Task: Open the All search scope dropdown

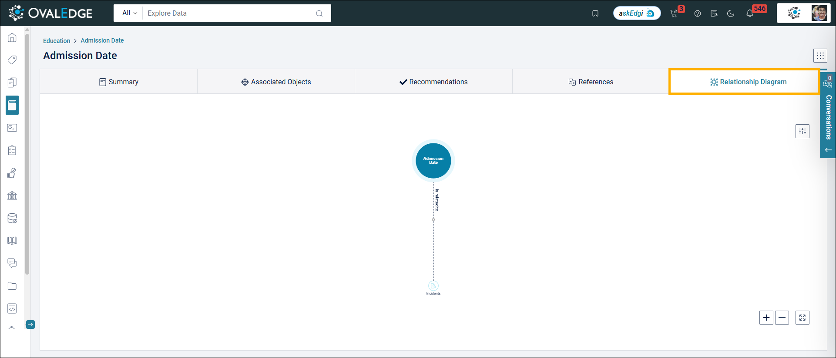Action: pyautogui.click(x=129, y=13)
